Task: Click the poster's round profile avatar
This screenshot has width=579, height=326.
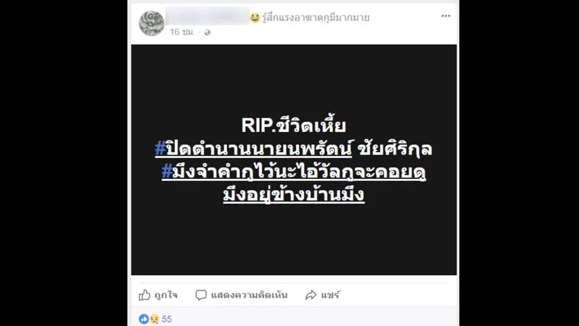Action: 151,23
